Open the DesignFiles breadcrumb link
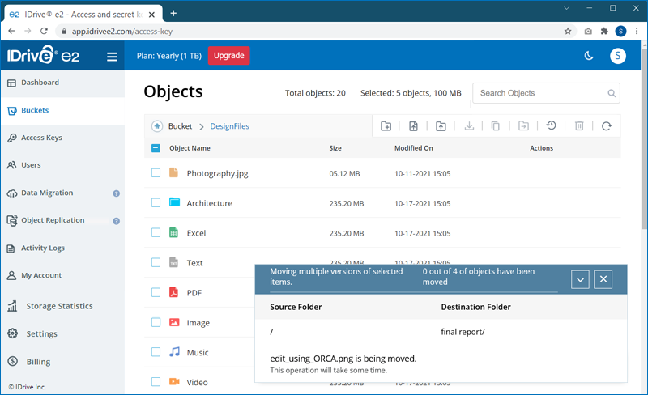This screenshot has width=648, height=395. (230, 126)
